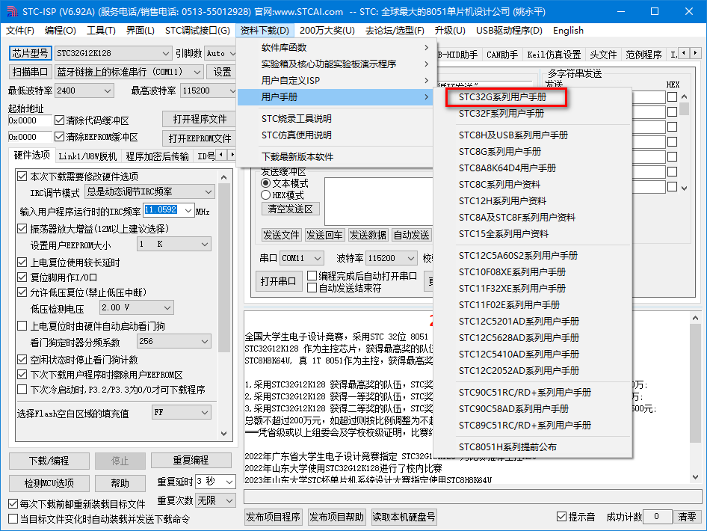Open STC8H及USB系列用户手册 entry
Viewport: 707px width, 531px height.
click(x=513, y=135)
